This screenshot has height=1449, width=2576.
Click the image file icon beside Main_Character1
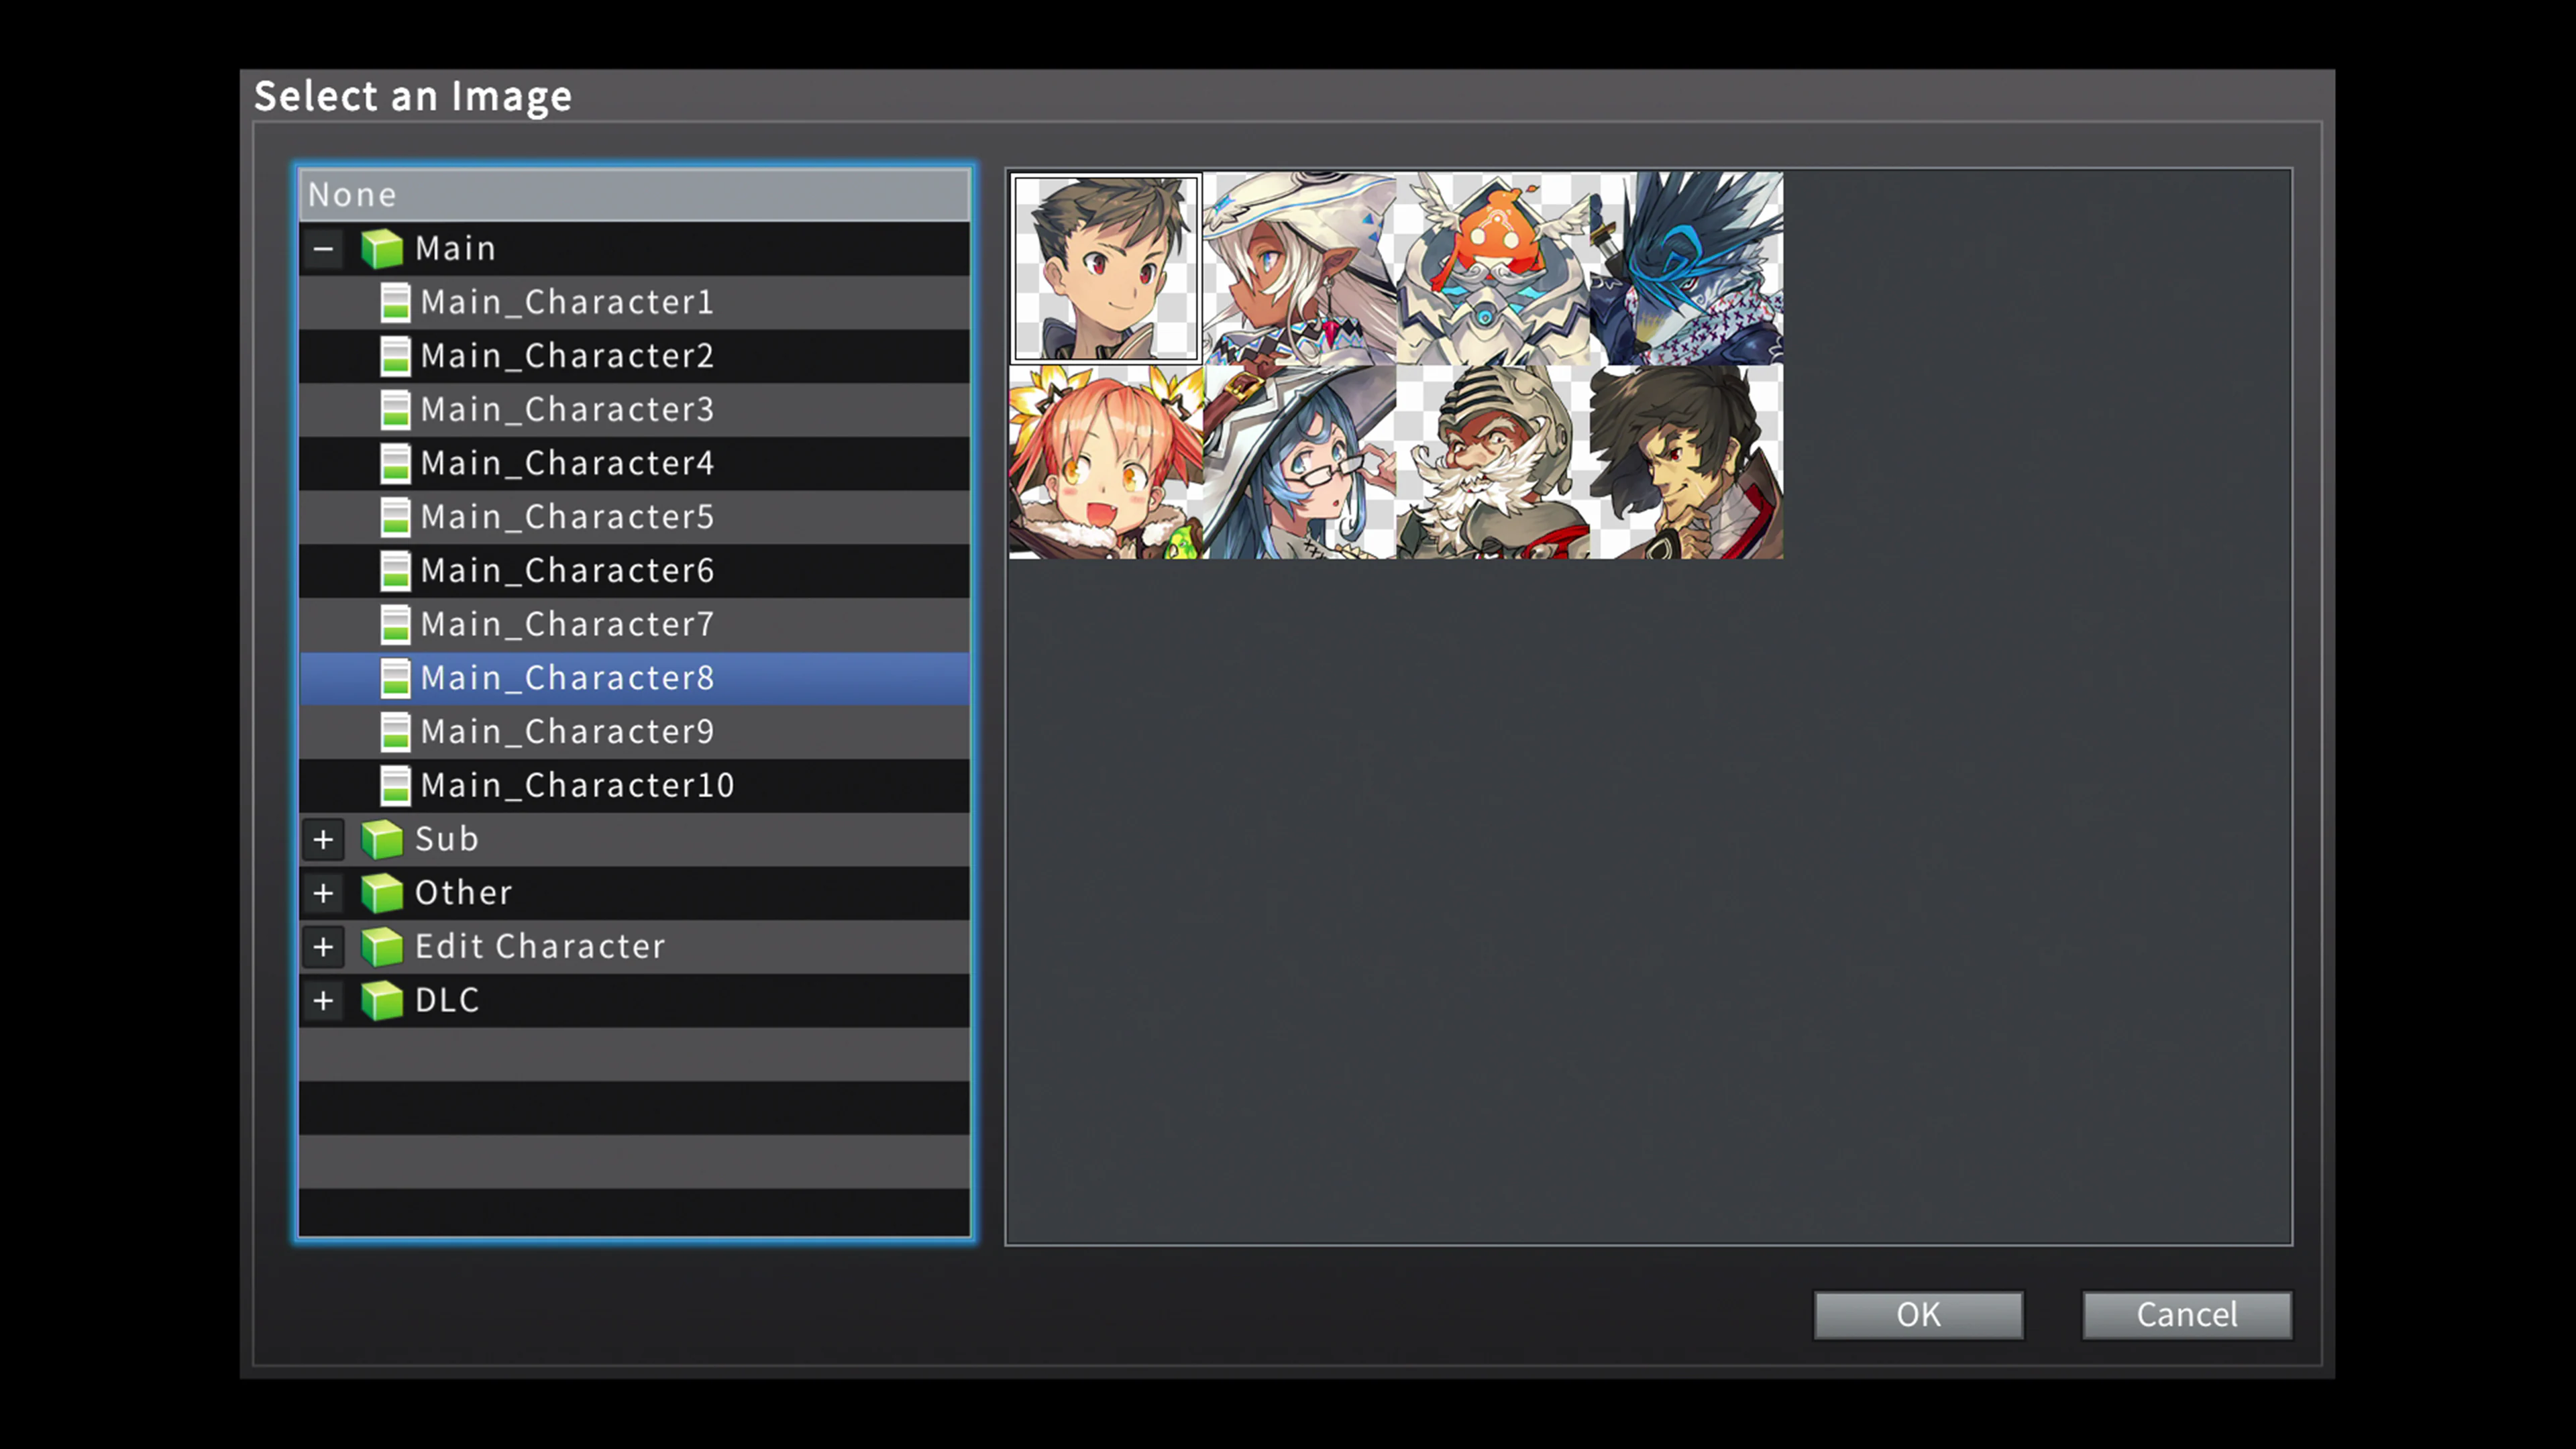(397, 302)
